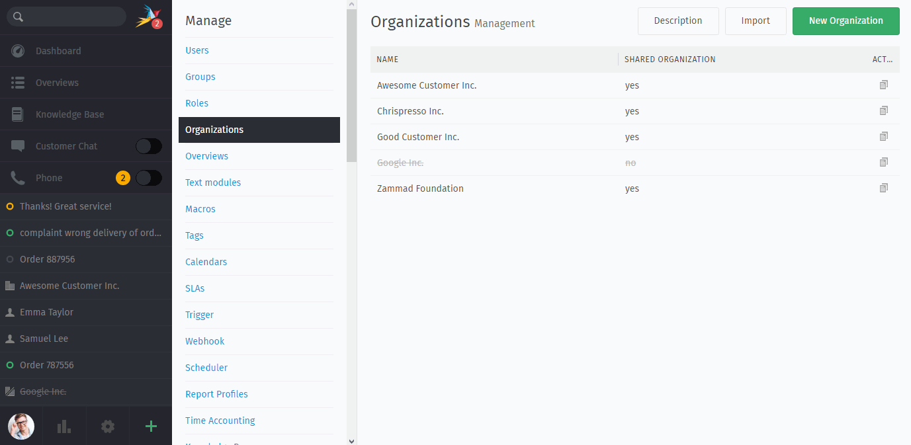Click person icon beside Emma Taylor
The image size is (911, 445).
10,312
